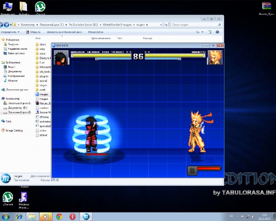The image size is (276, 221).
Task: Click the Explorer Forward navigation arrow
Action: point(6,25)
